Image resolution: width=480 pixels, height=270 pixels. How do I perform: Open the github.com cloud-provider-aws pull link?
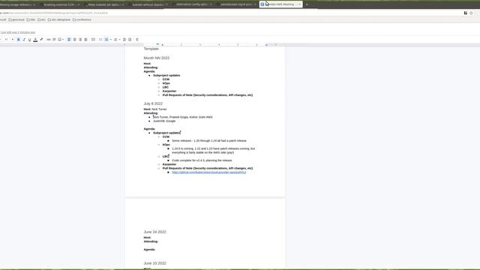click(x=208, y=172)
